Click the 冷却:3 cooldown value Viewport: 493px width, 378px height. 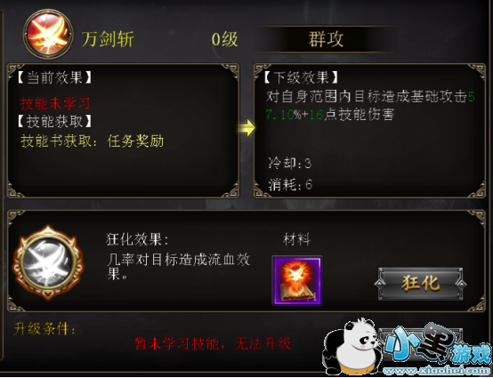[289, 164]
